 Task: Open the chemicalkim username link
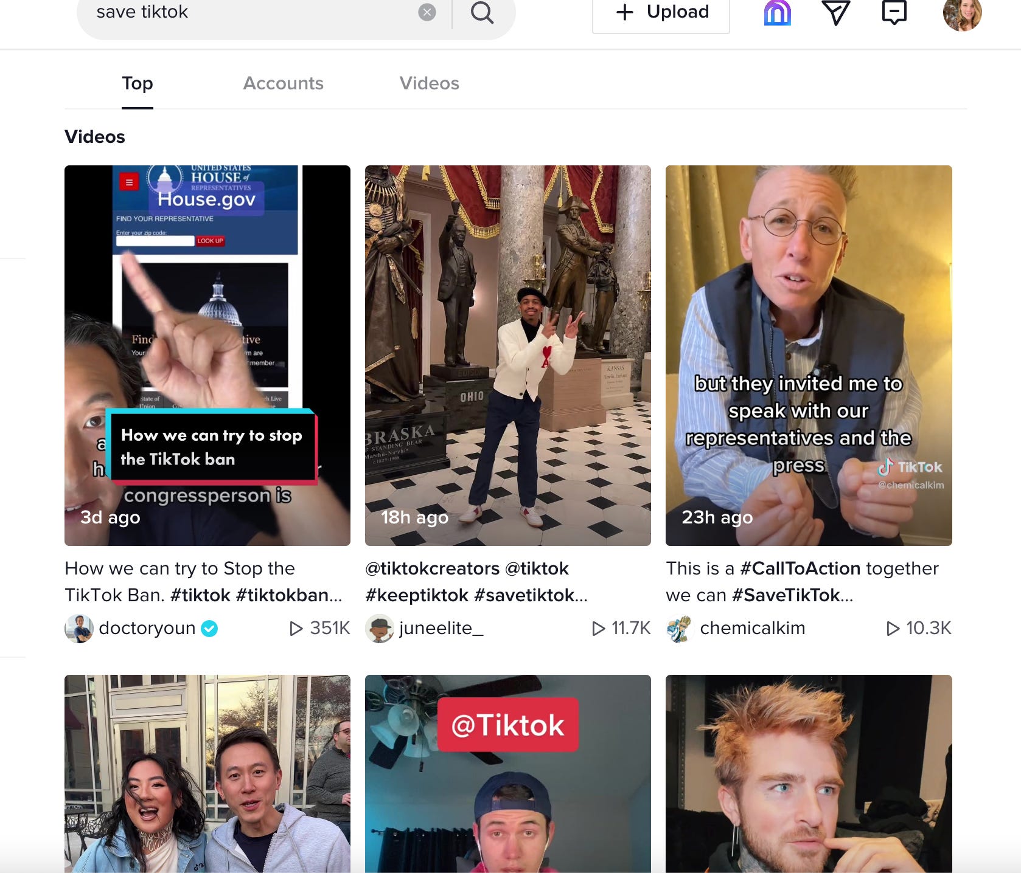click(x=753, y=628)
